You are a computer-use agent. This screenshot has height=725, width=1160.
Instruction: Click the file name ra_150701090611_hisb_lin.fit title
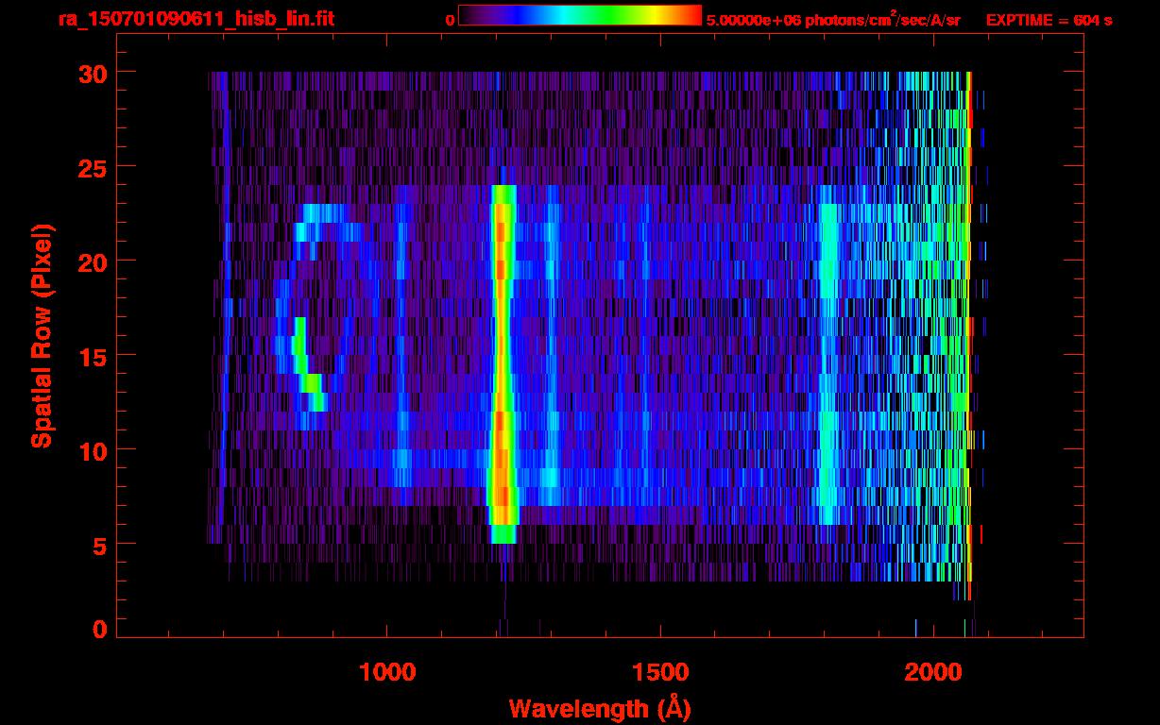[x=196, y=19]
